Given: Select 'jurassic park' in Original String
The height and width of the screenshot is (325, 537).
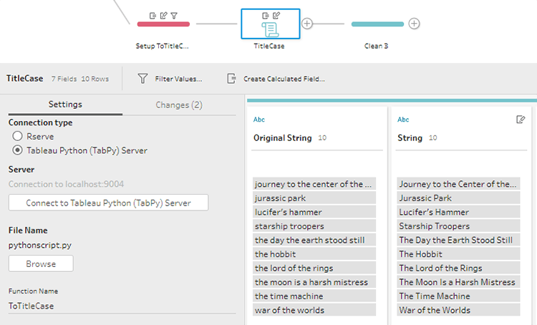Looking at the screenshot, I should pos(314,198).
